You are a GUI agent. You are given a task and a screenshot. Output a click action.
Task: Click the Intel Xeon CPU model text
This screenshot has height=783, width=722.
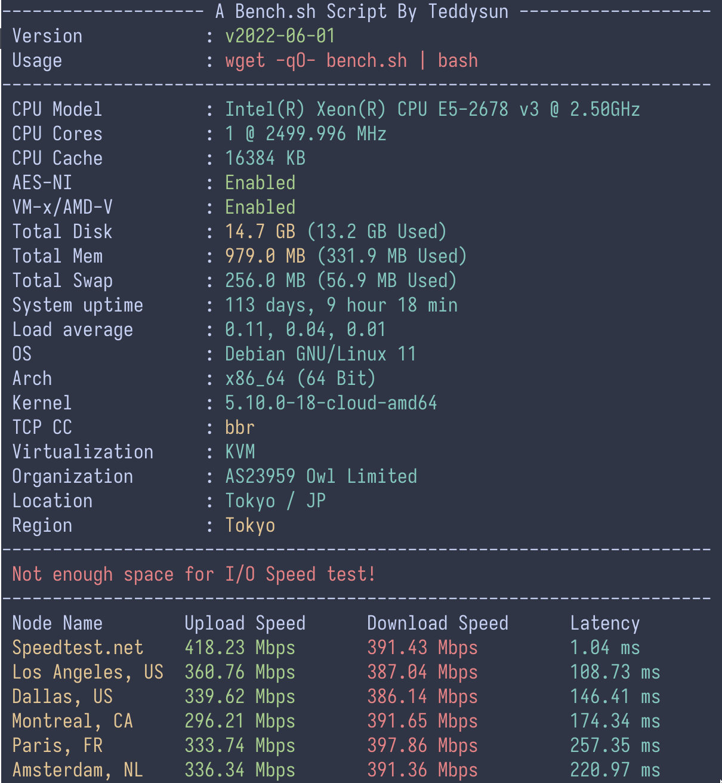[x=432, y=109]
